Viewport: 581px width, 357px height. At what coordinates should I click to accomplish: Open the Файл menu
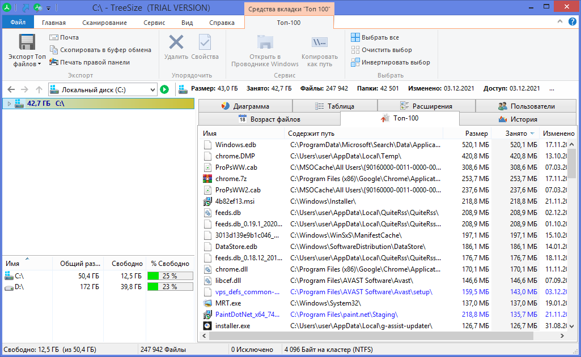18,23
